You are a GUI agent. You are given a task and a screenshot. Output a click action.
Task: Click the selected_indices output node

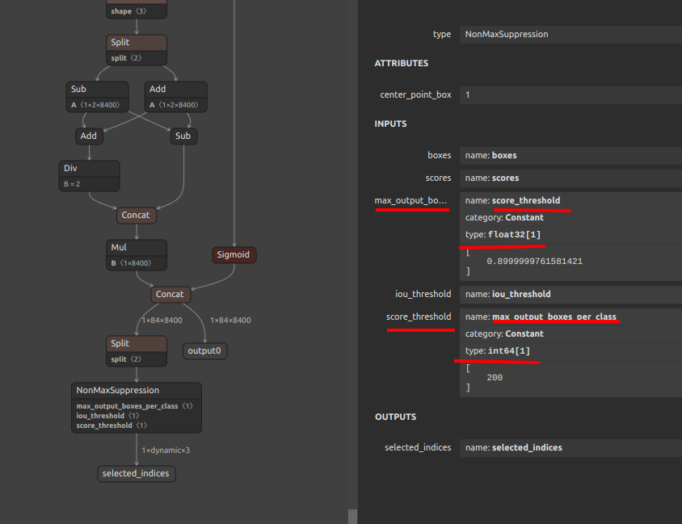pos(136,473)
